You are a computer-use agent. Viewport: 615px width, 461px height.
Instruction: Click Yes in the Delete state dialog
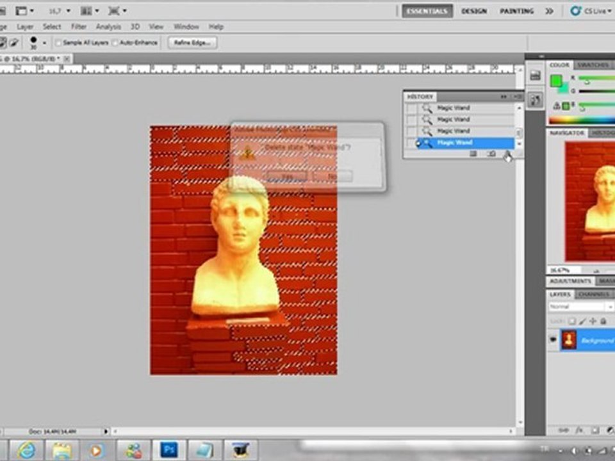pyautogui.click(x=287, y=177)
